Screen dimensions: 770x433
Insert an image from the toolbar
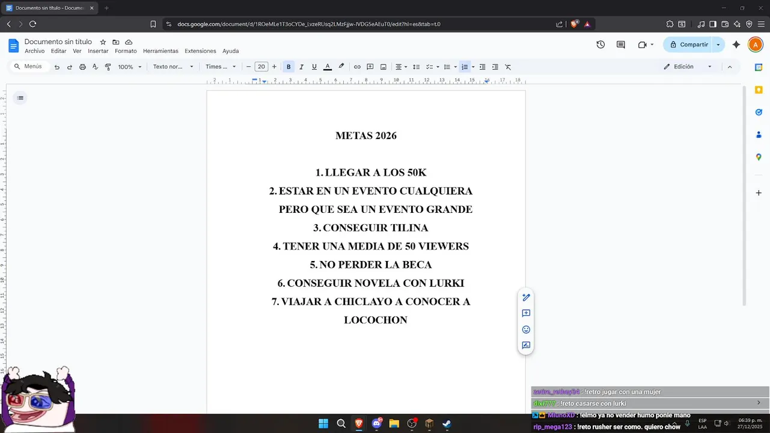pyautogui.click(x=383, y=67)
